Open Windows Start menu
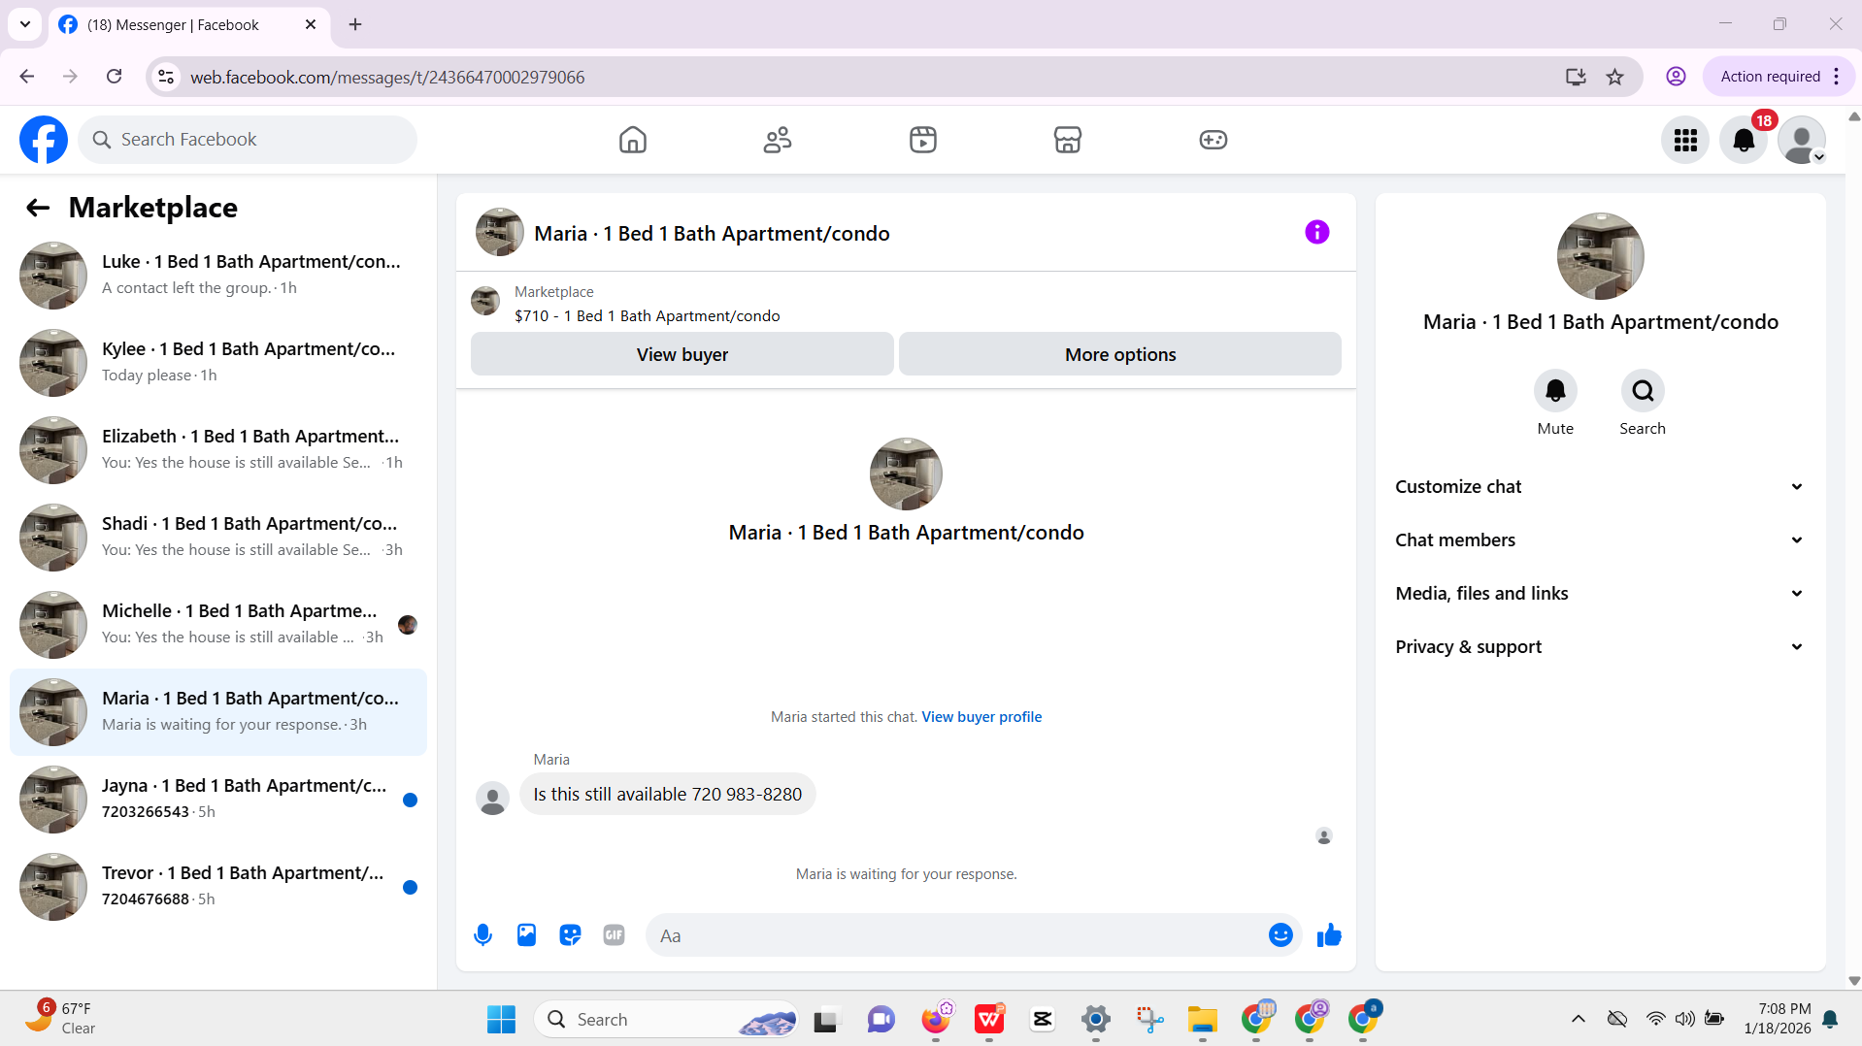 [501, 1019]
